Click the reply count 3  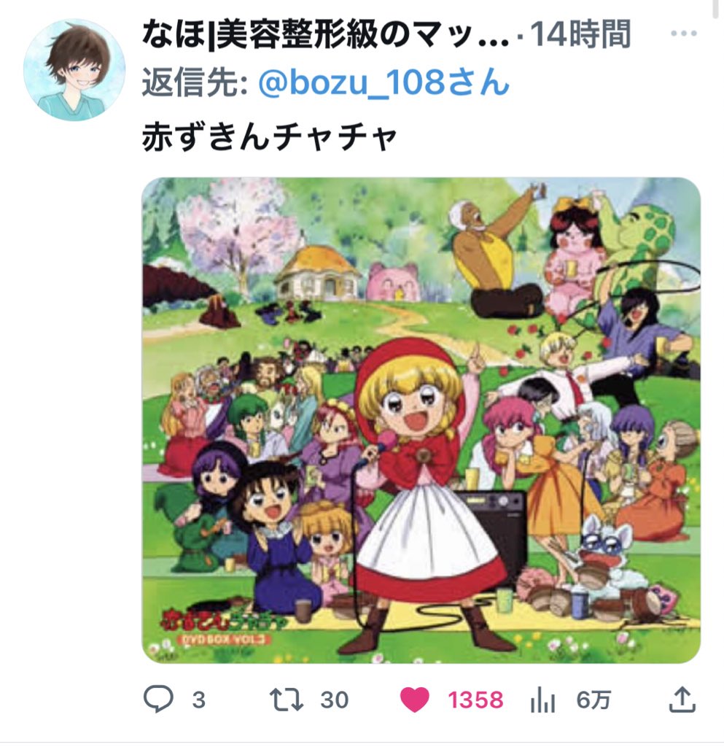pyautogui.click(x=198, y=700)
